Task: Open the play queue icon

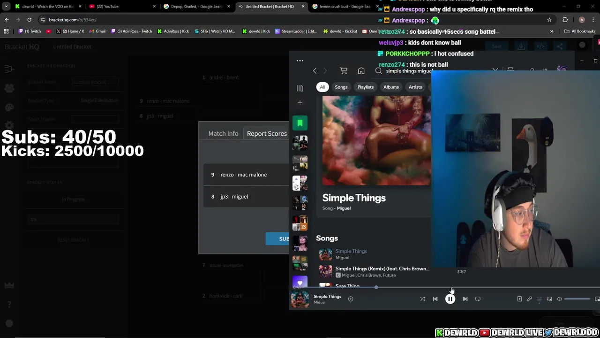Action: pyautogui.click(x=539, y=299)
